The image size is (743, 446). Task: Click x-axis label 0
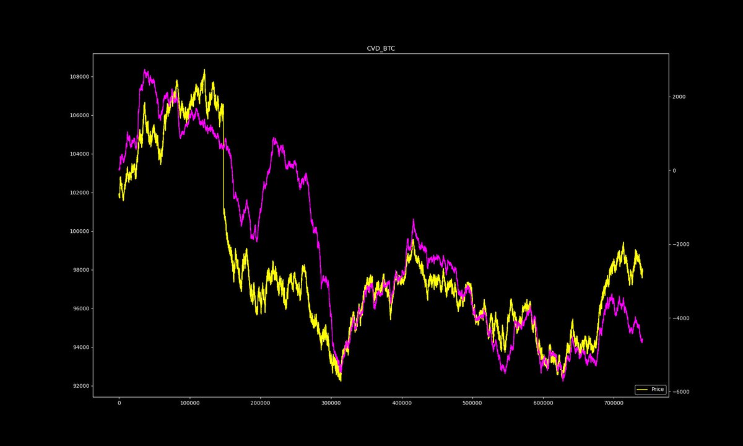tap(119, 403)
